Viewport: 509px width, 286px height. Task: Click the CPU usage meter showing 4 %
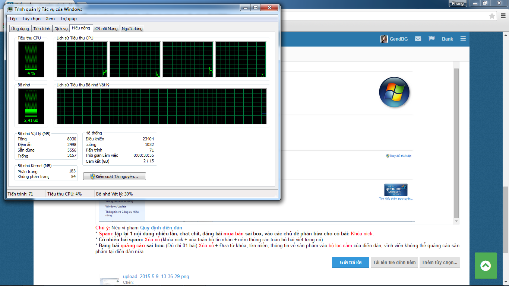31,59
